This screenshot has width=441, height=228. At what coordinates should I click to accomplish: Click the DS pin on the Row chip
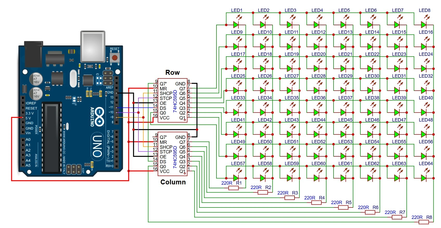(x=163, y=108)
